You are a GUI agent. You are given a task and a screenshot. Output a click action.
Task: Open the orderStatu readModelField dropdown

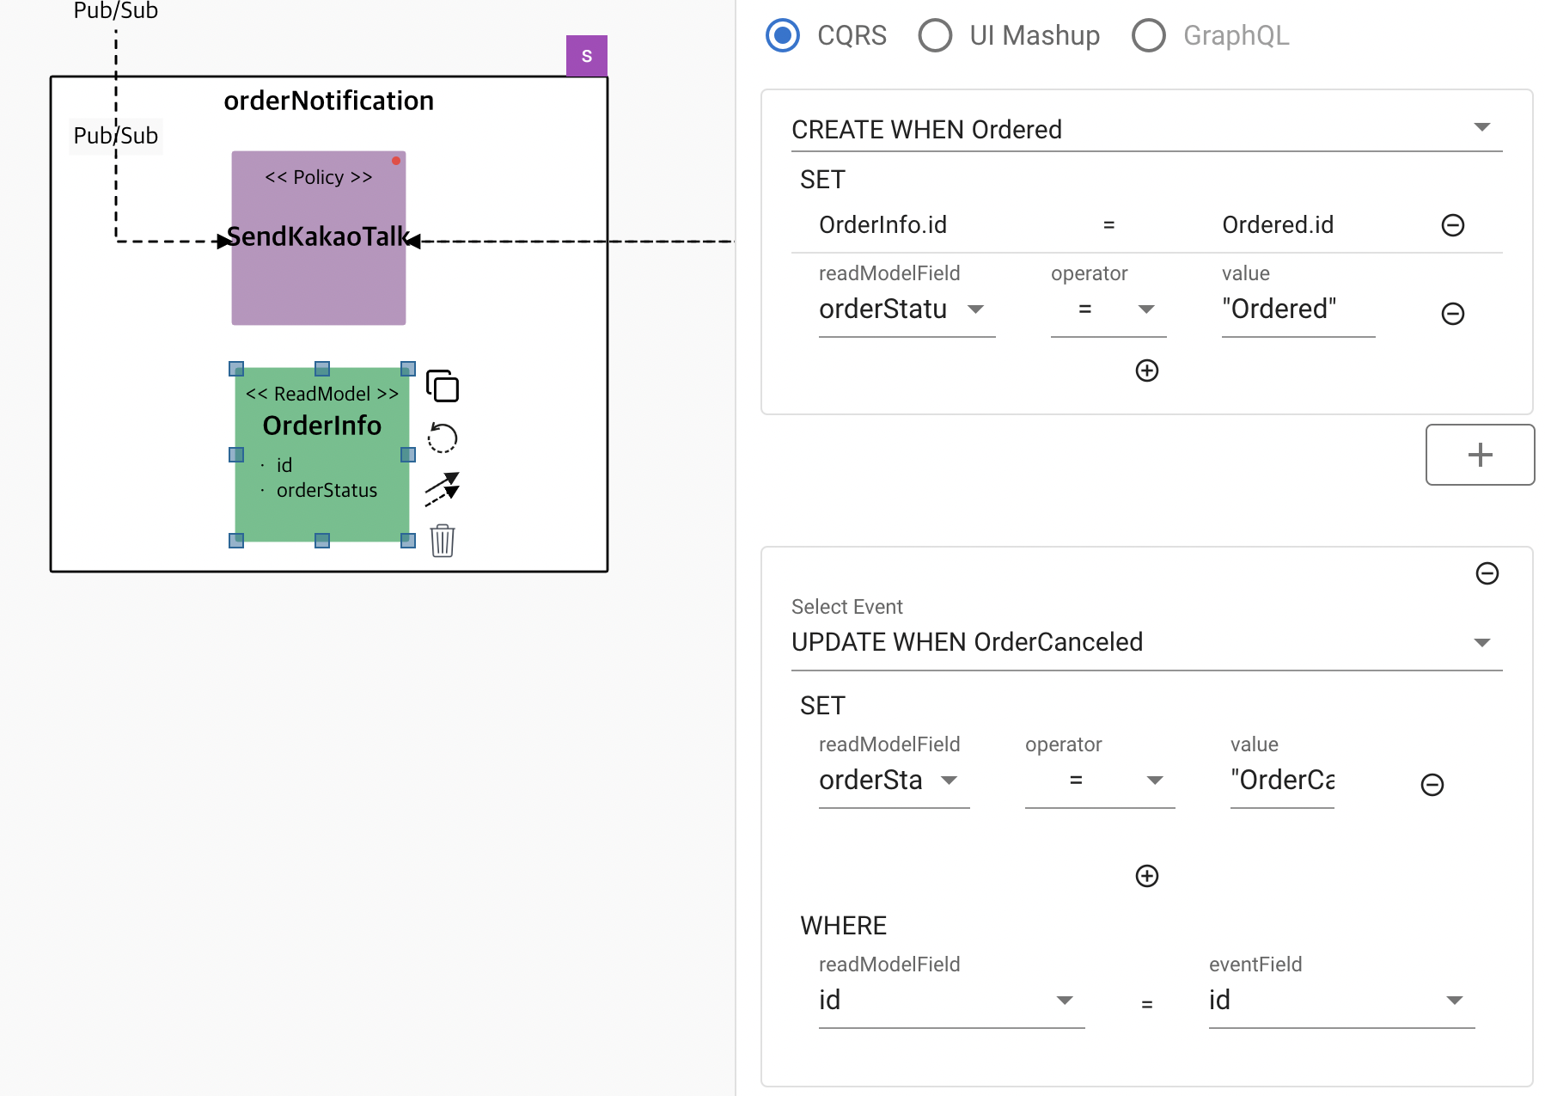[x=907, y=309]
